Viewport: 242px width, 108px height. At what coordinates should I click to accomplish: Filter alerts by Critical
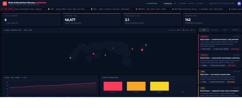click(215, 30)
